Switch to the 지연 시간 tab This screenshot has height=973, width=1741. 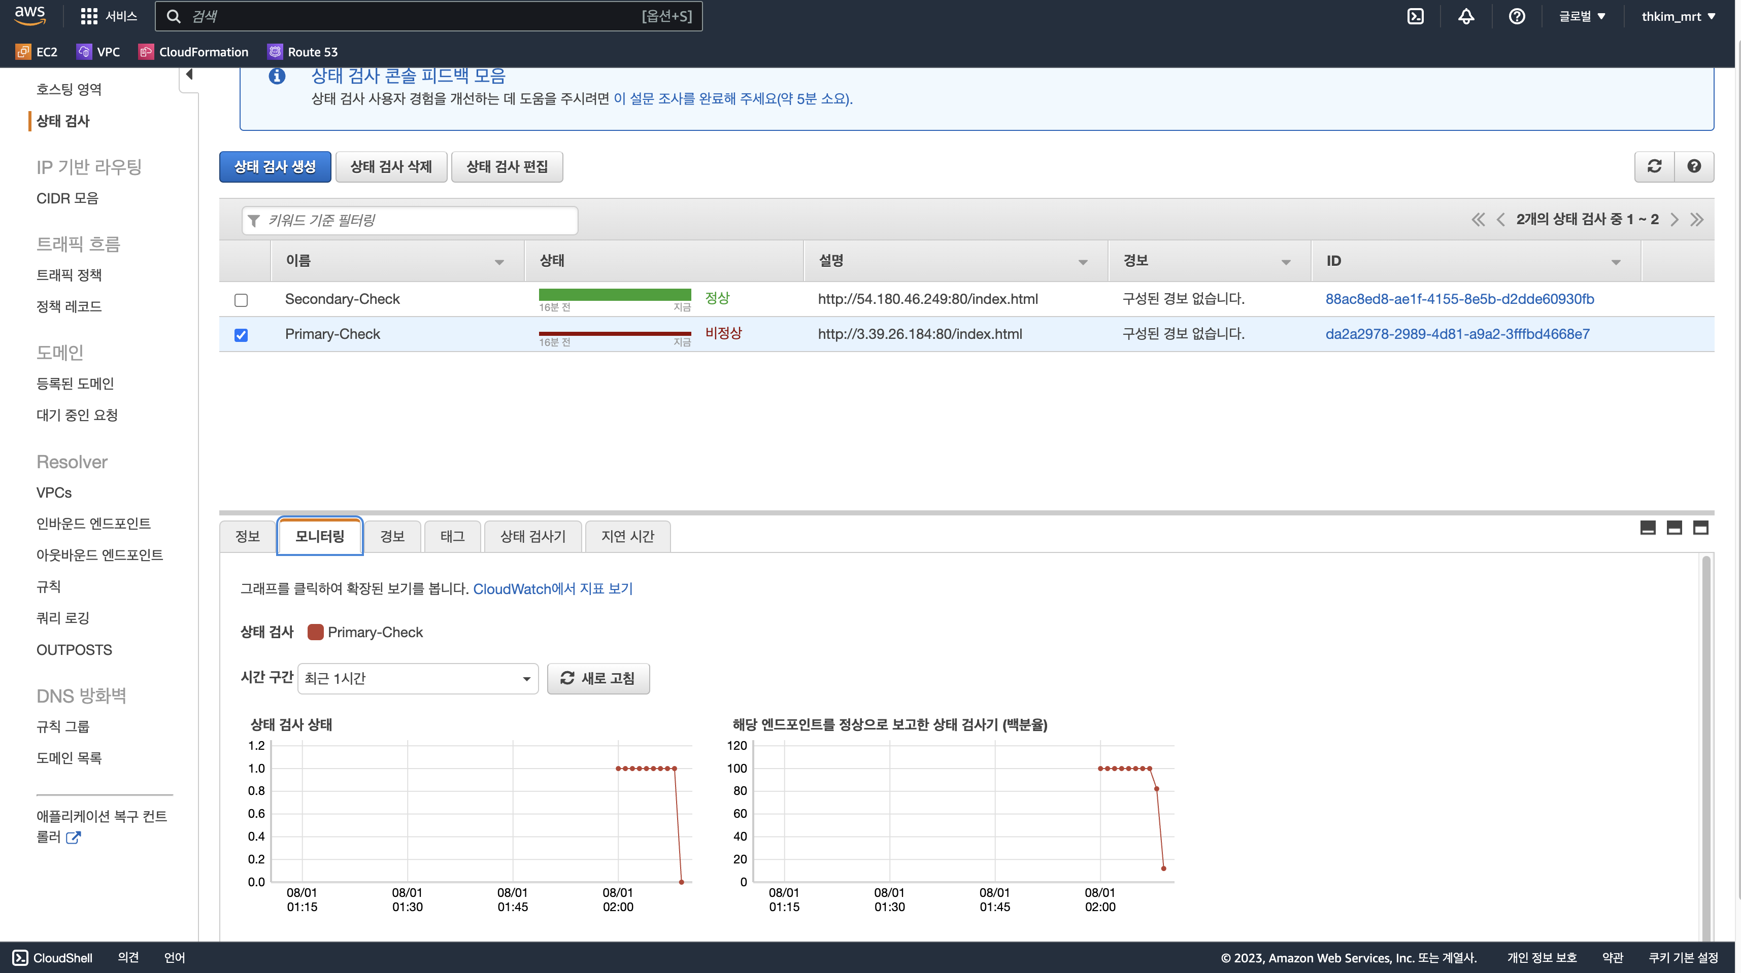click(627, 536)
